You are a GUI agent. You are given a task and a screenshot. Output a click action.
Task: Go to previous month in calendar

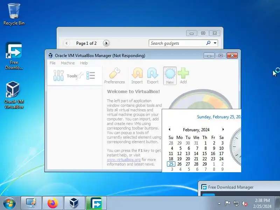[x=169, y=129]
